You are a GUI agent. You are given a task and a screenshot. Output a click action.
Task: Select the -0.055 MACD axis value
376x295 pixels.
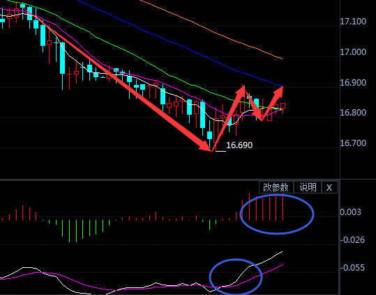pos(352,267)
